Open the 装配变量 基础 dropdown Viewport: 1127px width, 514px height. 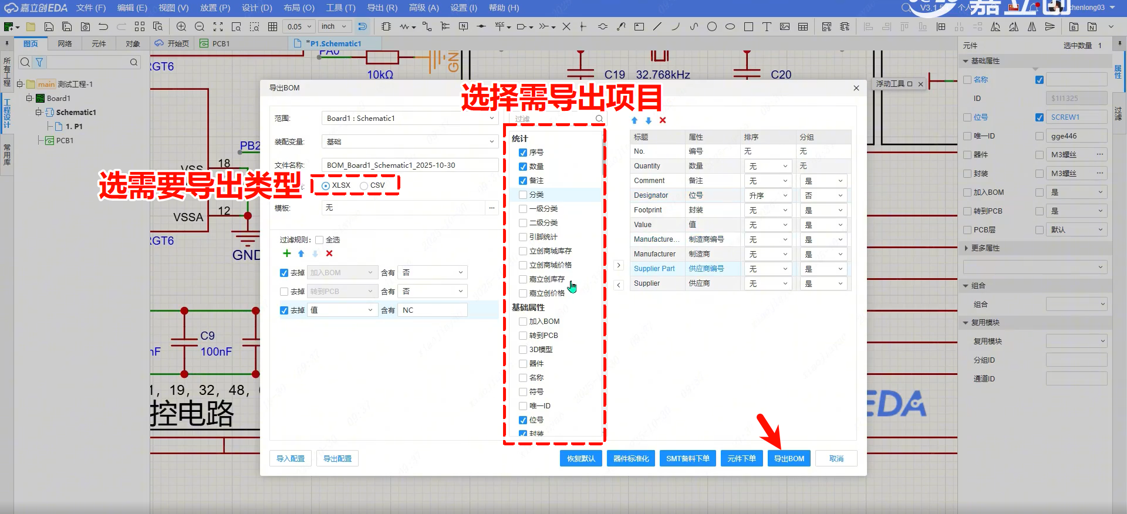tap(410, 142)
